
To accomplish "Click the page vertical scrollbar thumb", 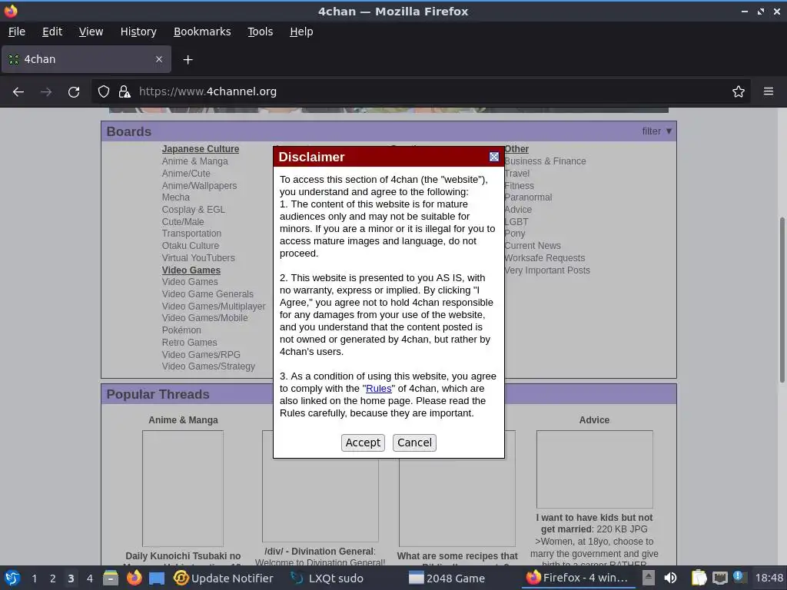I will (782, 300).
